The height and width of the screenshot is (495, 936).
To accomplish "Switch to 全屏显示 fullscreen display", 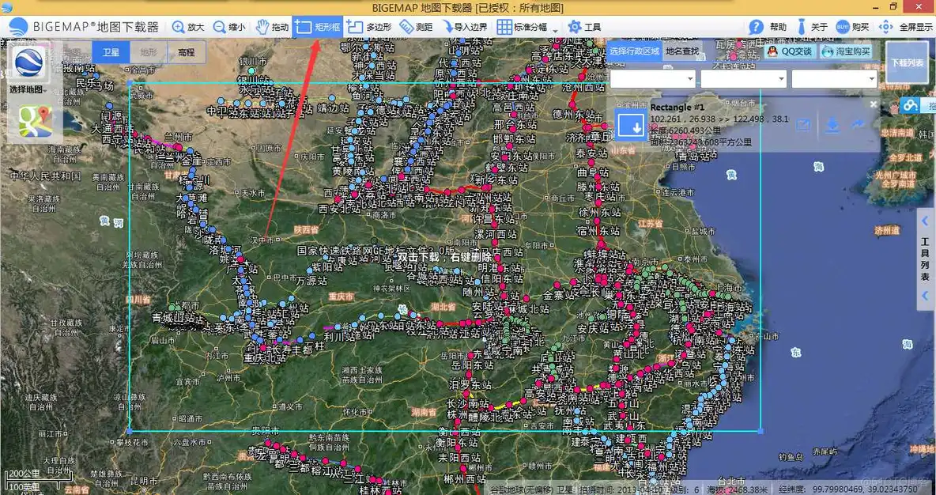I will click(x=906, y=27).
